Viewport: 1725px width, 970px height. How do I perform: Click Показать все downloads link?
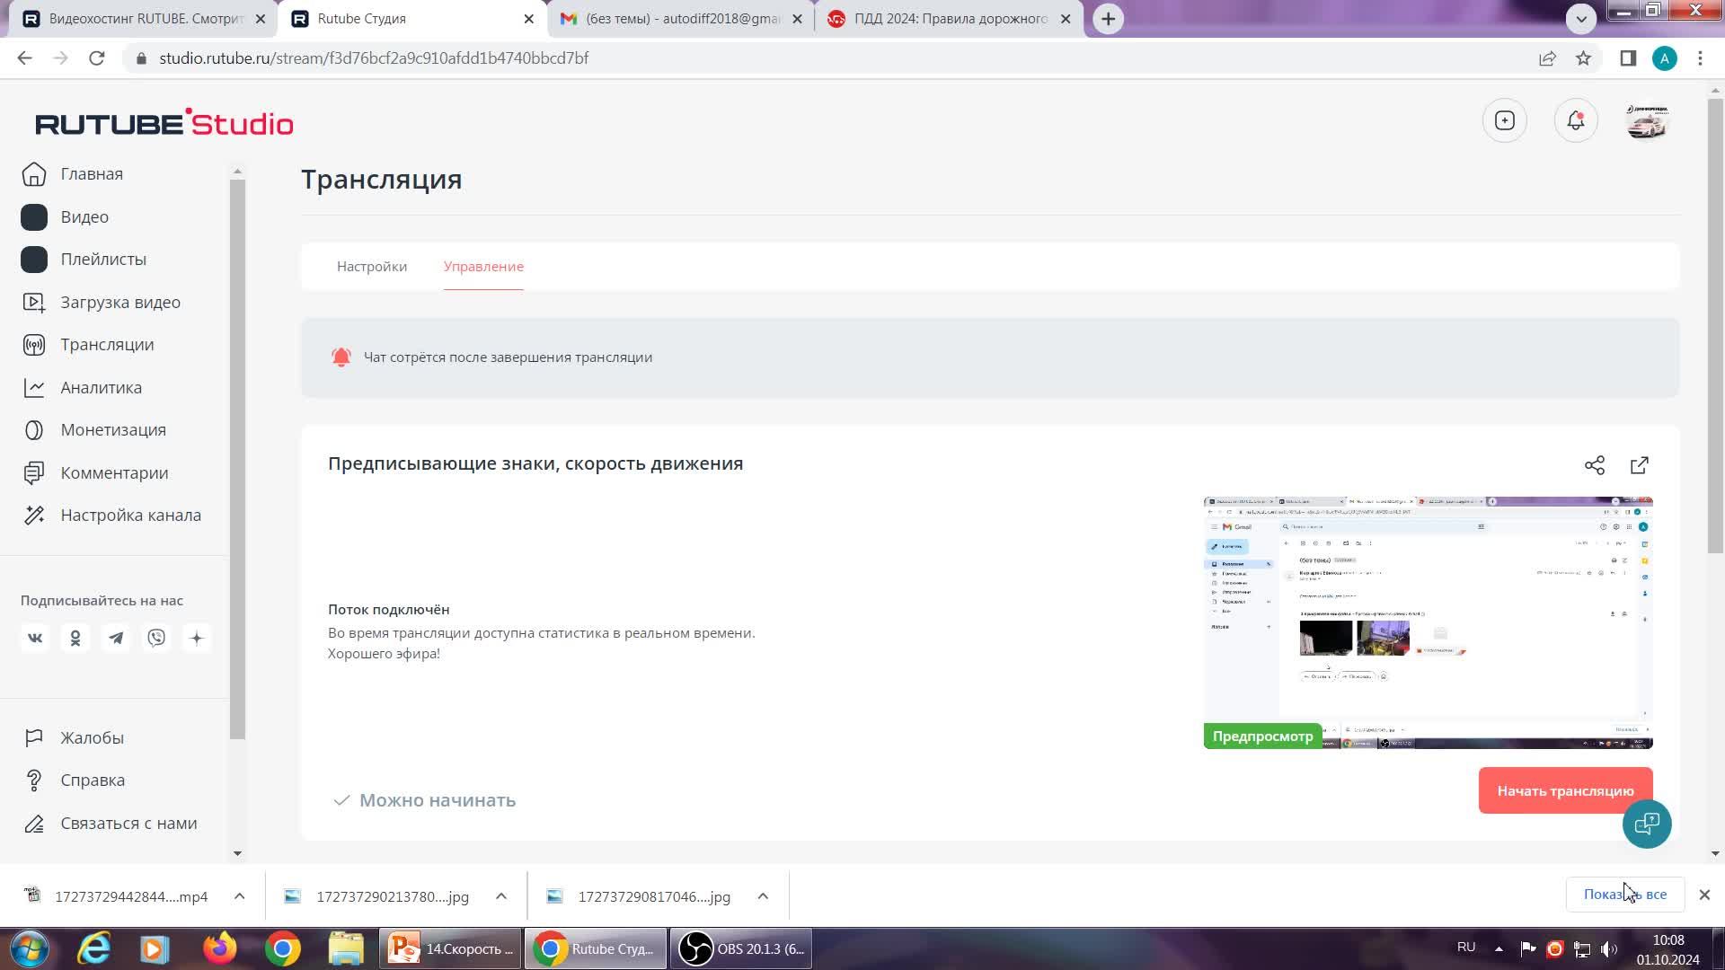1623,895
